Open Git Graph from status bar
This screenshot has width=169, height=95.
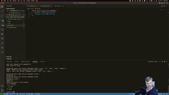click(x=37, y=94)
